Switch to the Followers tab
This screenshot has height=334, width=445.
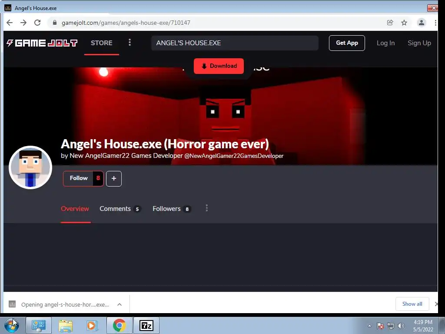(172, 209)
